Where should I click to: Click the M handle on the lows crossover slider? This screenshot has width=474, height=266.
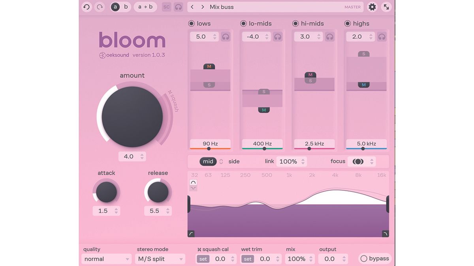208,67
